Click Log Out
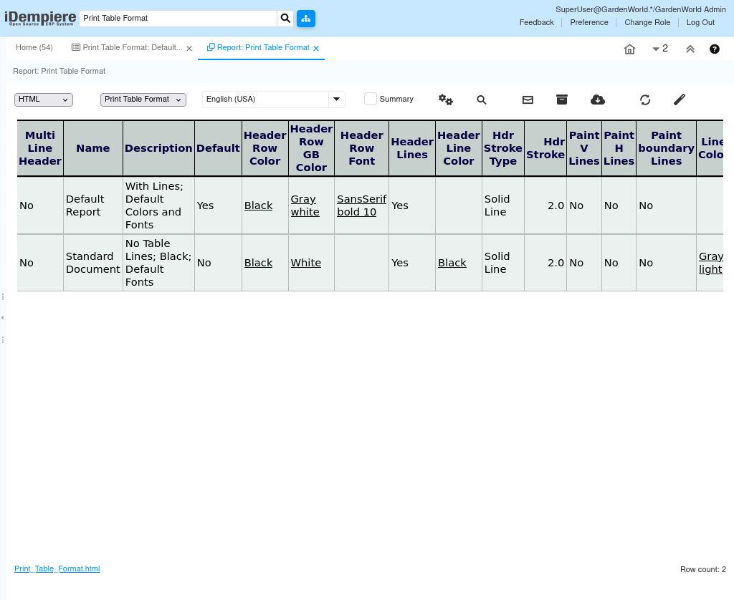The image size is (734, 600). (700, 22)
